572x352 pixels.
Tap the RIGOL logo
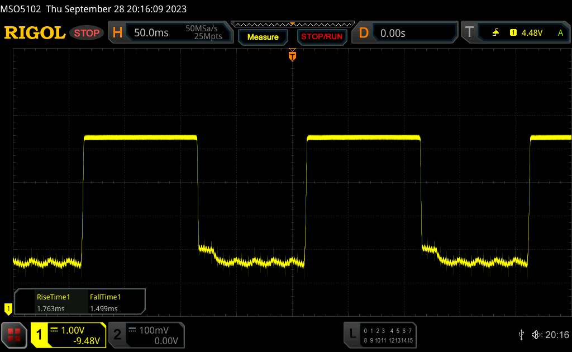tap(35, 33)
